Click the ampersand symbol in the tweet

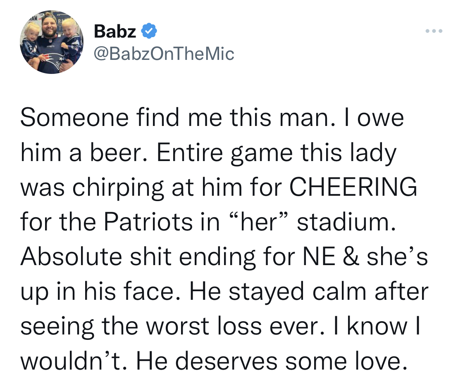[x=351, y=256]
